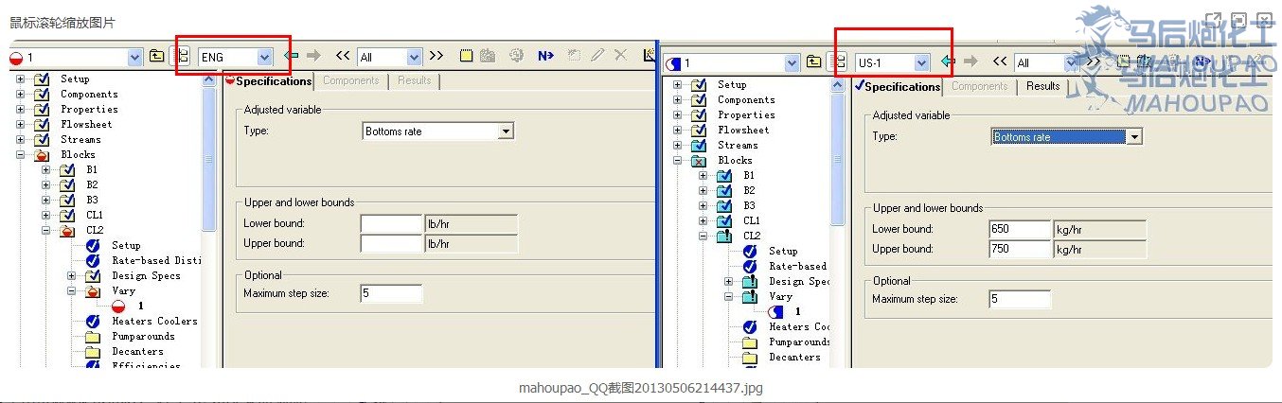Screen dimensions: 1282x403
Task: Click the back arrow in right window toolbar
Action: pos(948,62)
